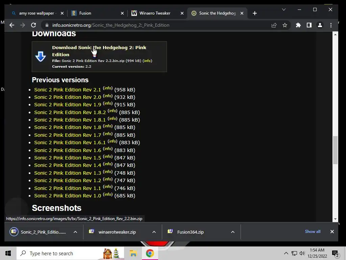Download Sonic 2 Pink Edition Rev 2.0
The height and width of the screenshot is (260, 346).
pos(68,97)
